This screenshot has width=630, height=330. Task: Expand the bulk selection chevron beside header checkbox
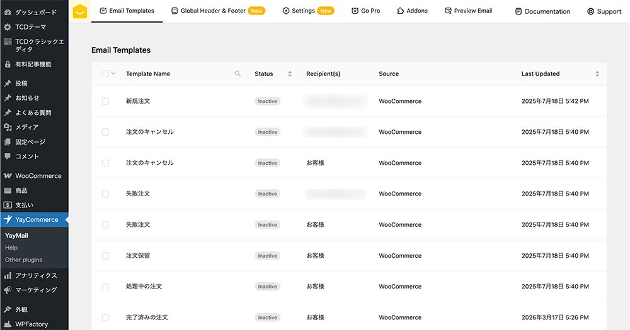click(x=113, y=74)
